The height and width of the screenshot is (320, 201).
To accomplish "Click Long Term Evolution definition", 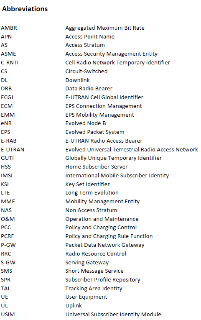I will (x=92, y=193).
